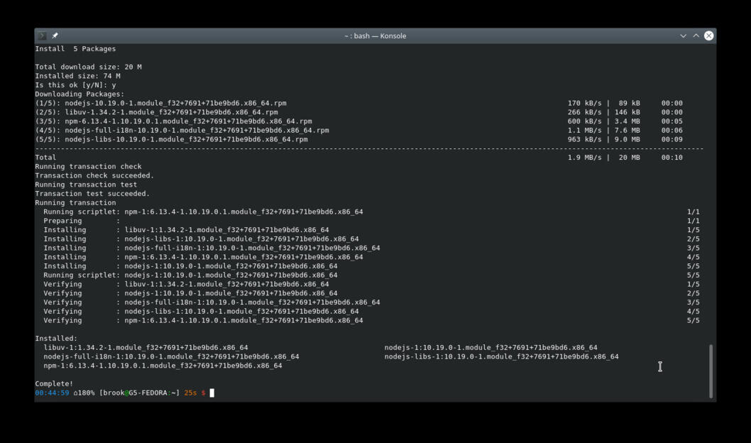Click the "25s" duration in the prompt
This screenshot has height=443, width=751.
click(190, 393)
